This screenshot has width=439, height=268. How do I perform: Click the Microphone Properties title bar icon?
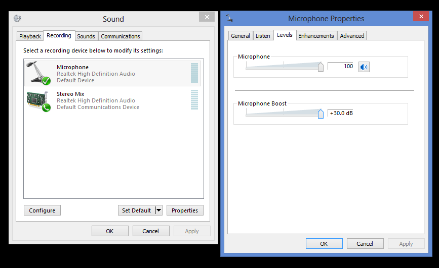coord(229,19)
